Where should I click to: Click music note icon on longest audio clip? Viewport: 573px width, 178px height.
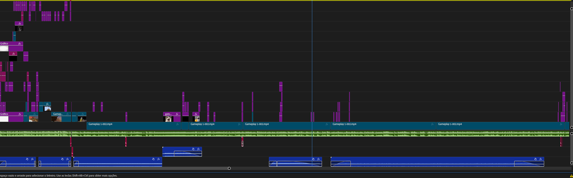pos(536,159)
